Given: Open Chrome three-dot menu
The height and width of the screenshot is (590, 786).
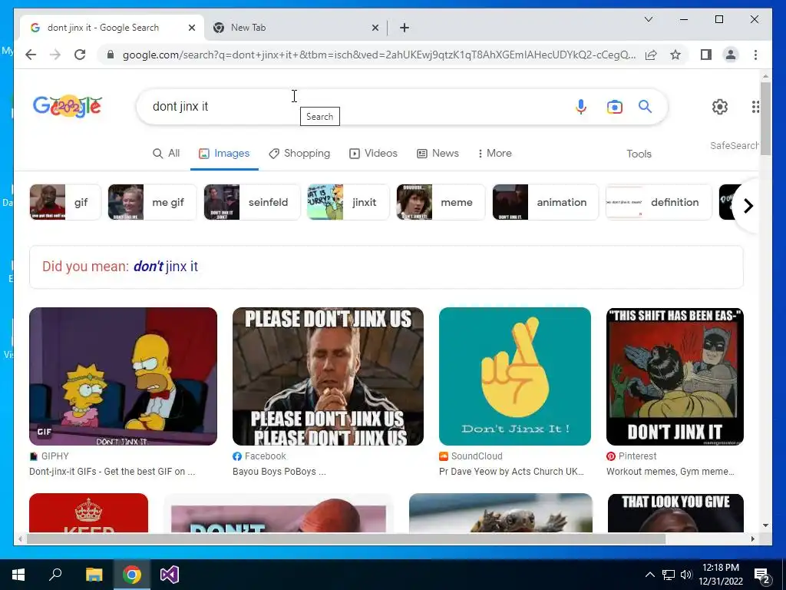Looking at the screenshot, I should pyautogui.click(x=755, y=55).
